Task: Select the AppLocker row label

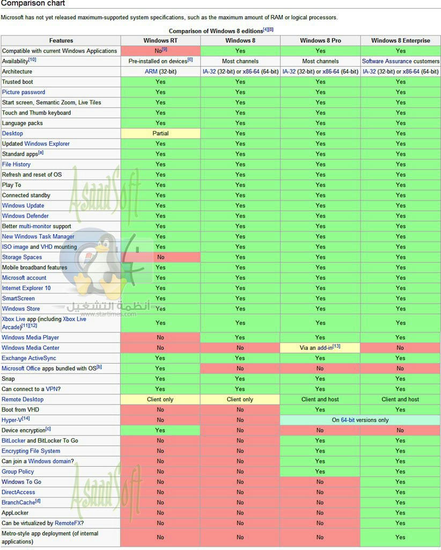Action: coord(15,513)
